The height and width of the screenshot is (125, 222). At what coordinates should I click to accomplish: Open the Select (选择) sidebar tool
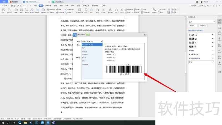[220, 27]
